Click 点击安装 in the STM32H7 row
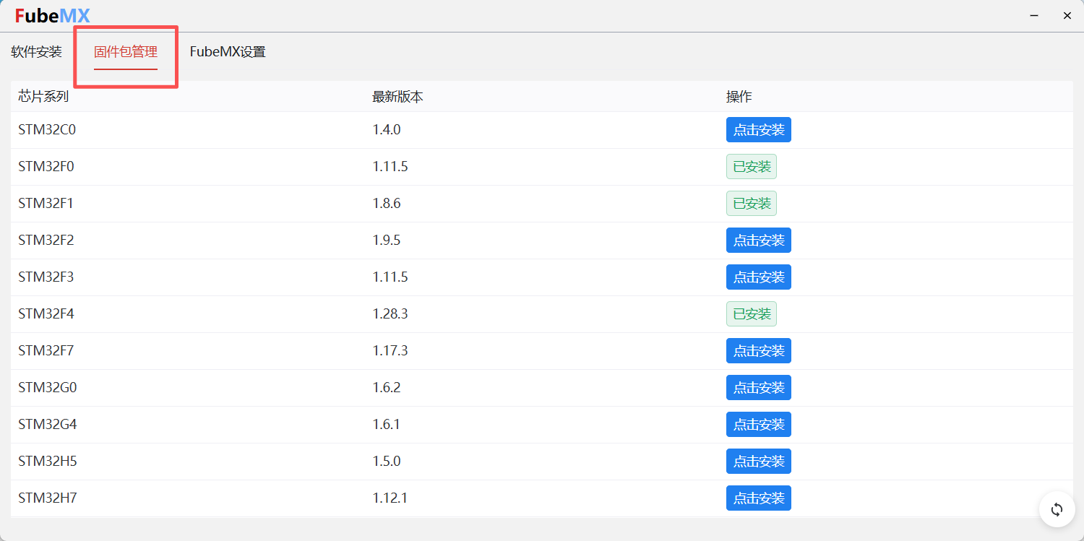The image size is (1084, 541). 759,498
